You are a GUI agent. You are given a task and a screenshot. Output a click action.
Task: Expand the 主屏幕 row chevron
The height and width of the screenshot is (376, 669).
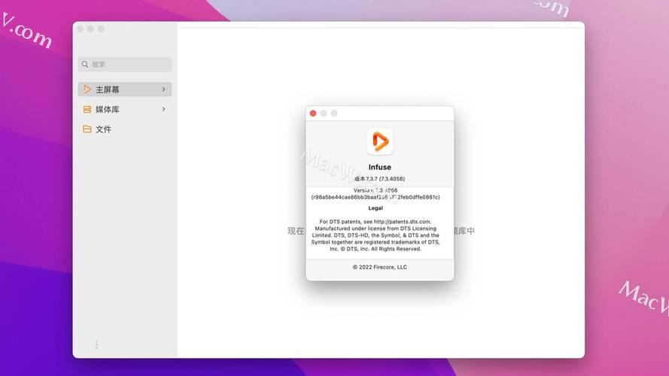pyautogui.click(x=163, y=89)
